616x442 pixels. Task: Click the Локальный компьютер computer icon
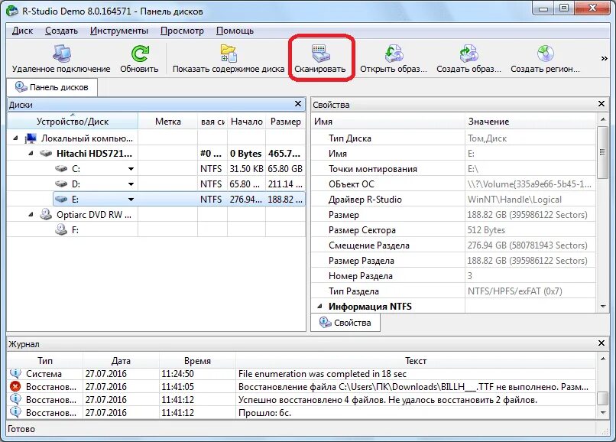pos(31,138)
